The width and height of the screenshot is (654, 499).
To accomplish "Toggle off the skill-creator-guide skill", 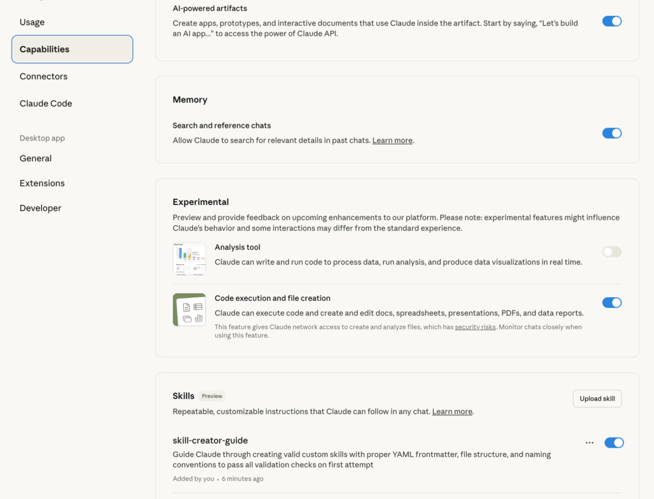I will point(614,442).
